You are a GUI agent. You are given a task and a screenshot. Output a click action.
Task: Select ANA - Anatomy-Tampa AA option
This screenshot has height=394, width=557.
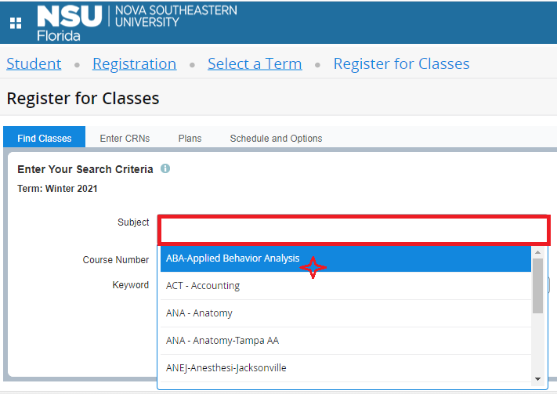click(345, 341)
